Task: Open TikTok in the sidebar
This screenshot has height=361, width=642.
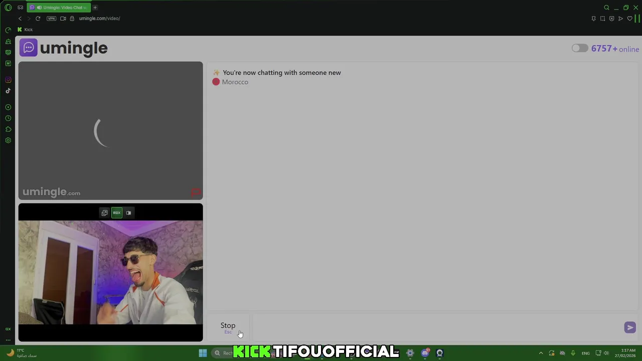Action: [8, 91]
